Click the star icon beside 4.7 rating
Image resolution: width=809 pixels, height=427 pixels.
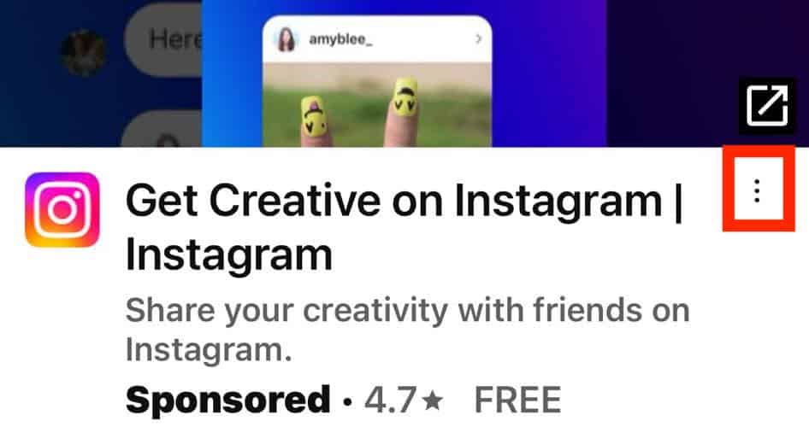point(433,401)
